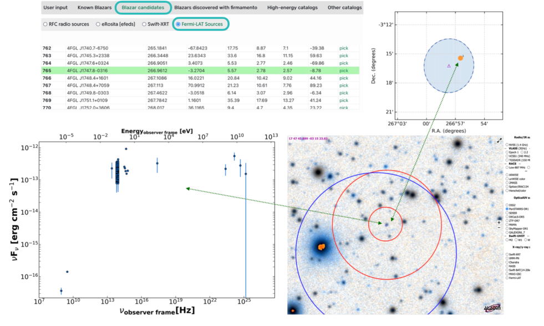Pick source 4FGL J1740.7-6750
The image size is (544, 326).
pyautogui.click(x=343, y=48)
